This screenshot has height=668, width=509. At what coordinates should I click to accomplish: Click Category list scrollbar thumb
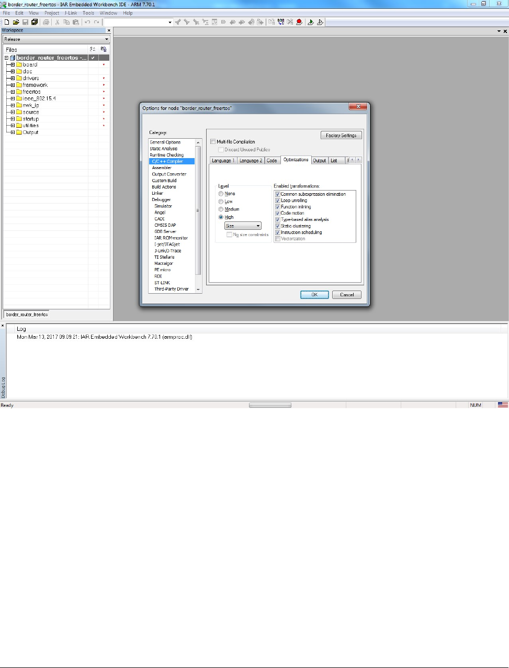[x=198, y=210]
